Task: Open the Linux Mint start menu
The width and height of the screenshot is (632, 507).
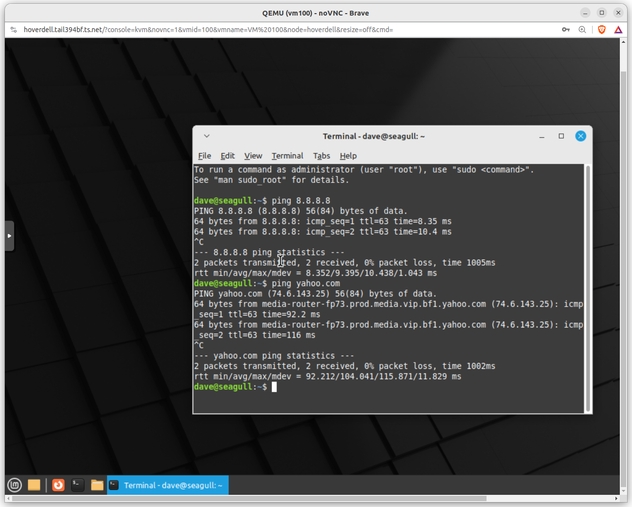Action: tap(15, 485)
